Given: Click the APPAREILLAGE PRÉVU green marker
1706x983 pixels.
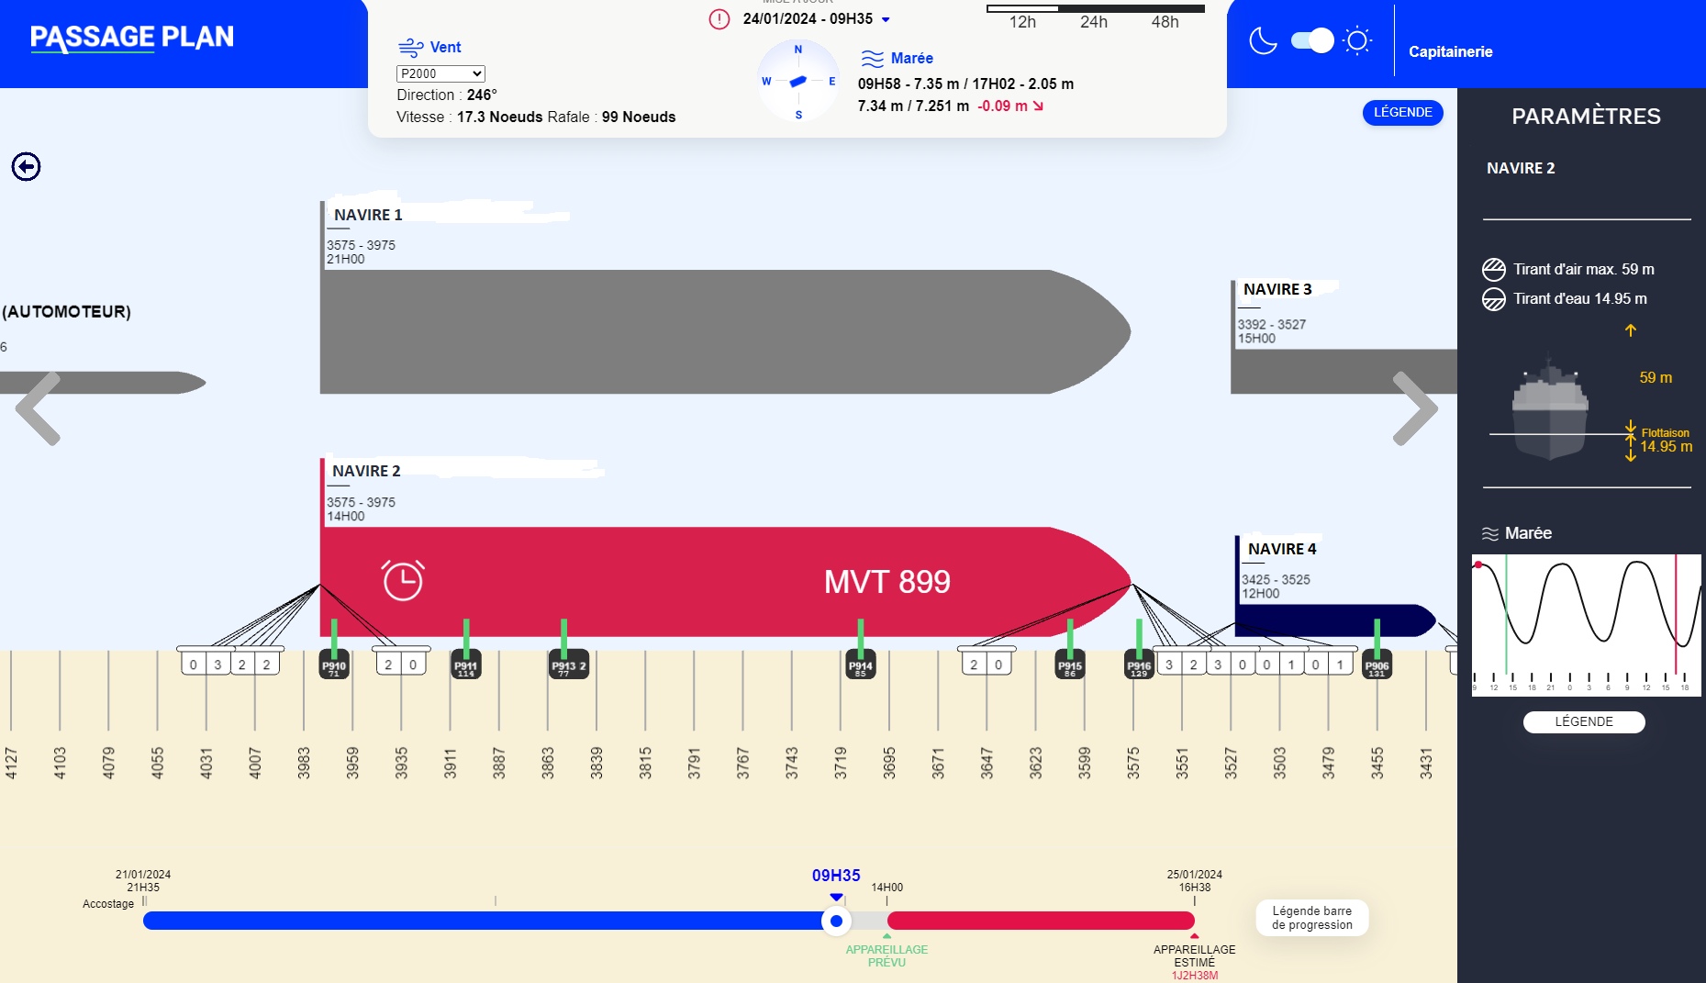Looking at the screenshot, I should click(886, 936).
